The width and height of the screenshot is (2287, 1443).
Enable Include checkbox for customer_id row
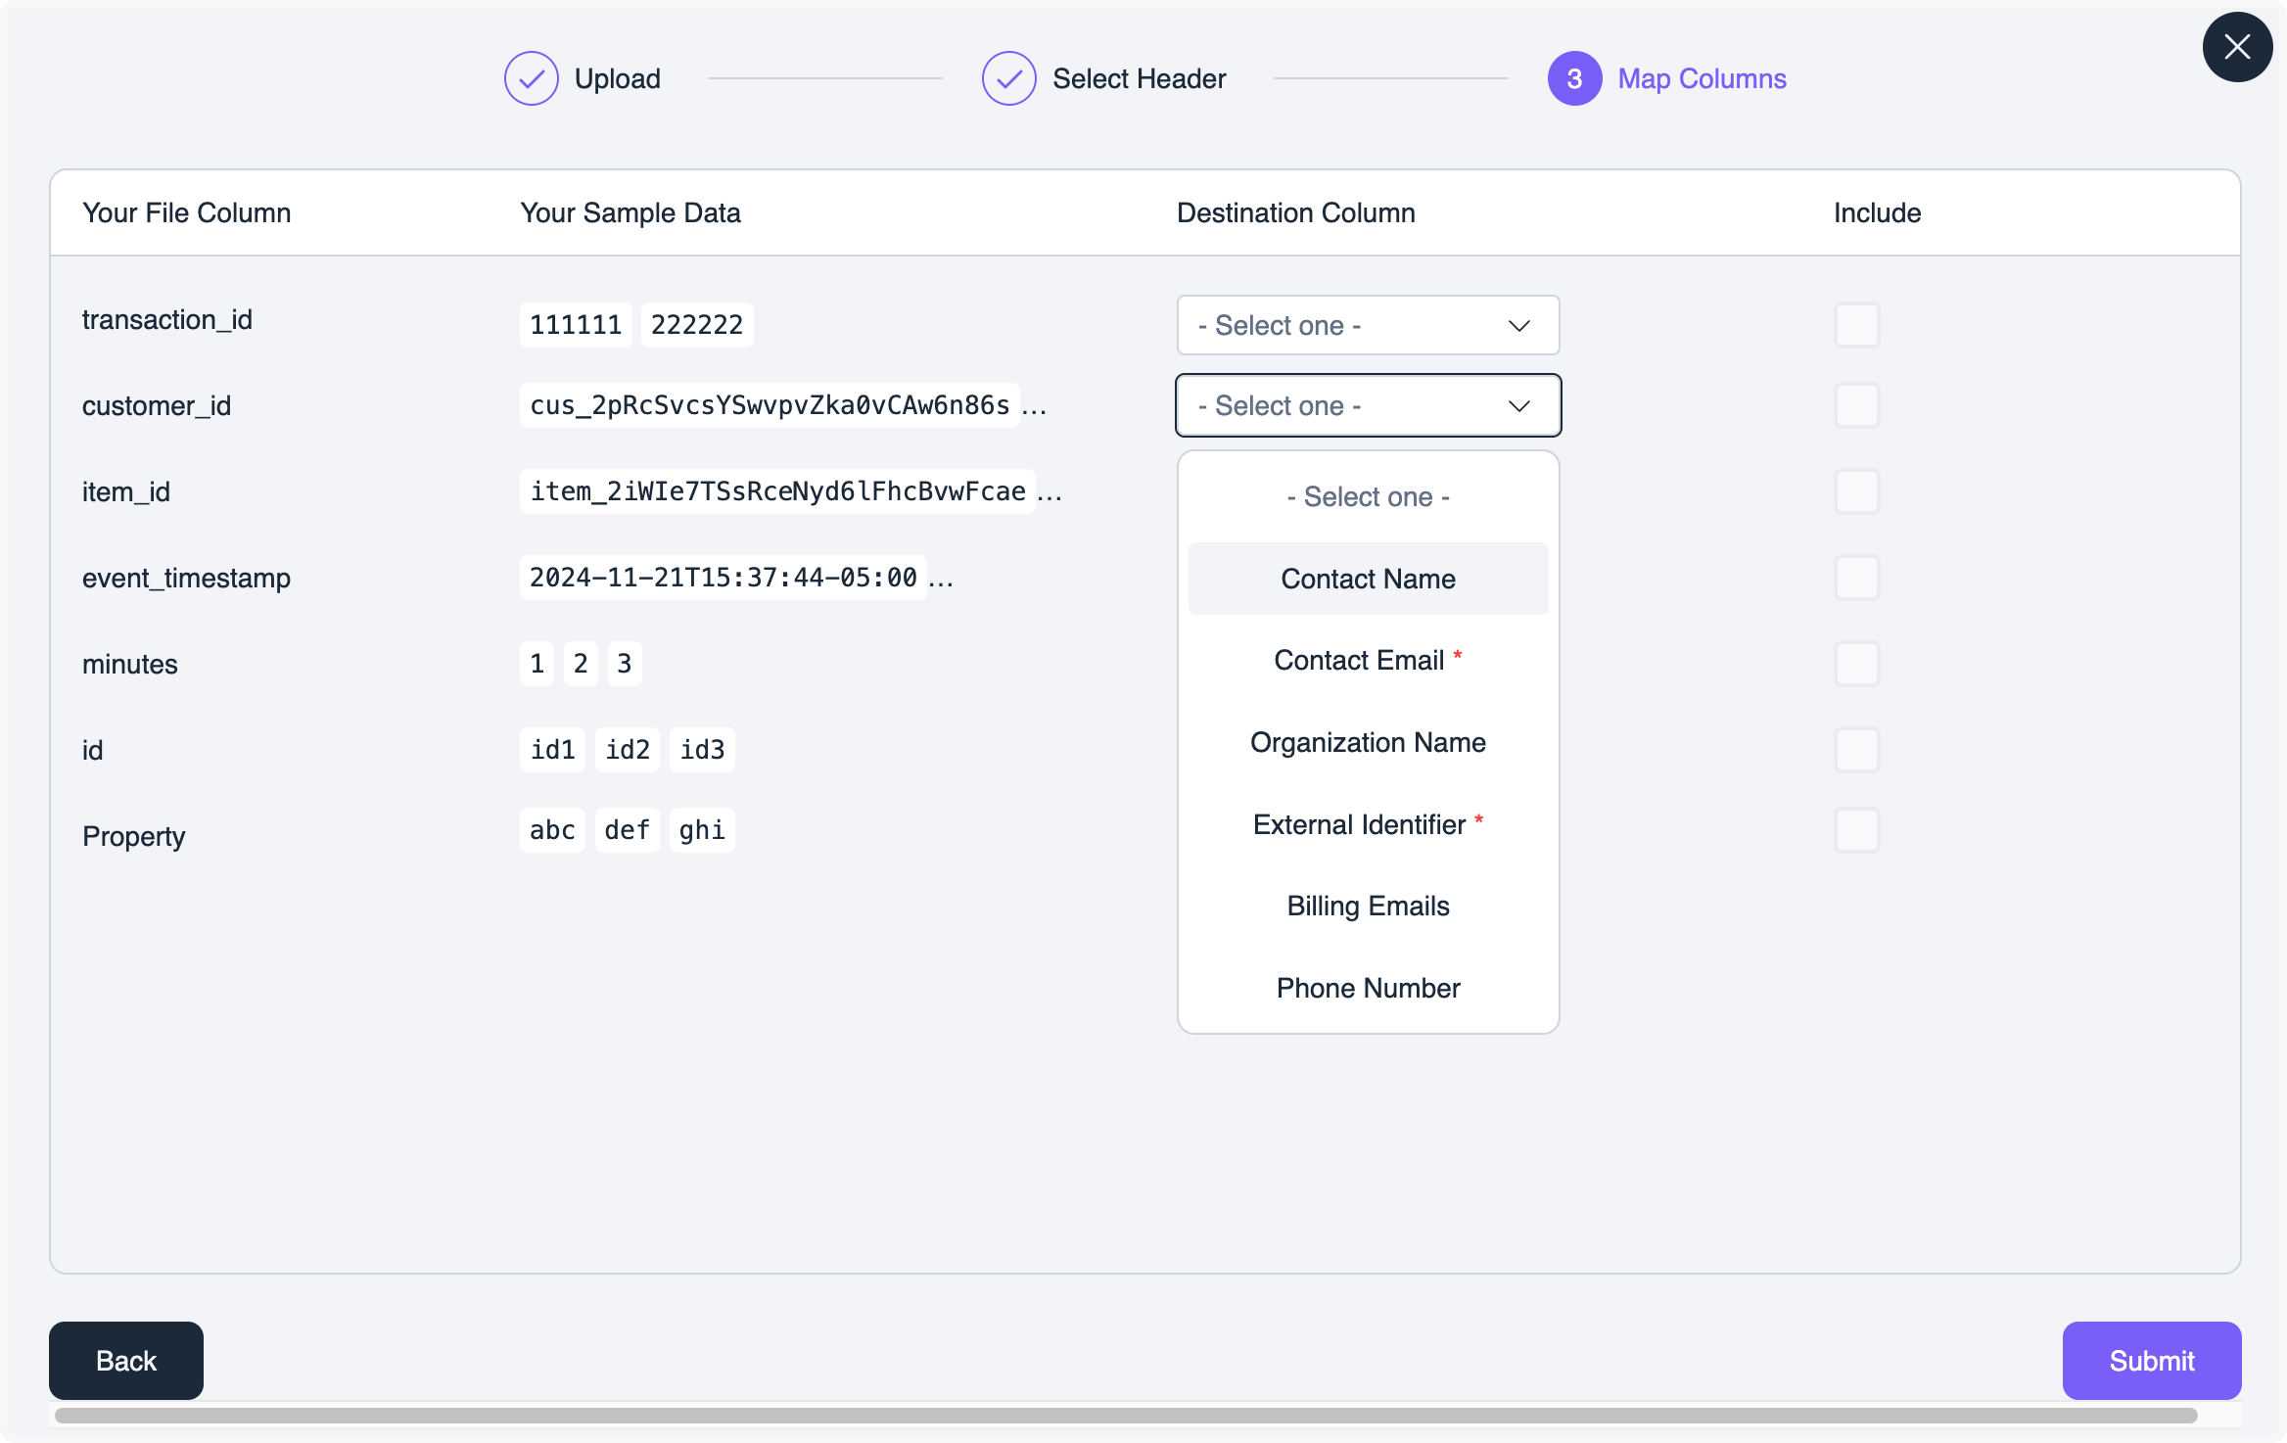coord(1856,405)
